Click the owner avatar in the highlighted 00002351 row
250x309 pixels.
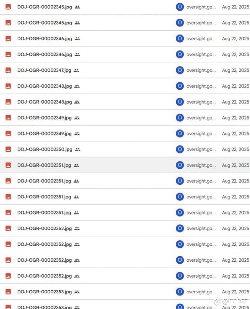(x=180, y=165)
